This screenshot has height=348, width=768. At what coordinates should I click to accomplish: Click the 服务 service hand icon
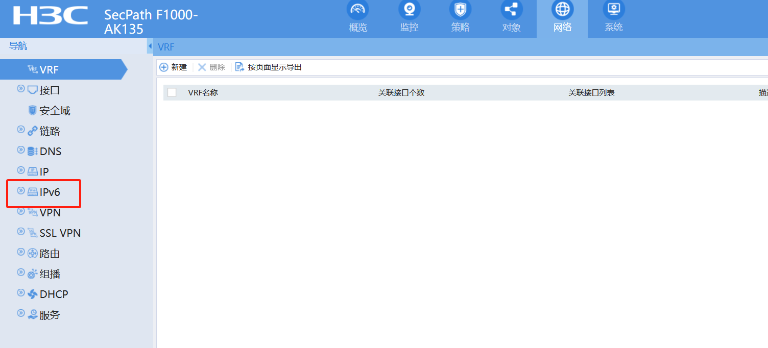click(x=32, y=315)
